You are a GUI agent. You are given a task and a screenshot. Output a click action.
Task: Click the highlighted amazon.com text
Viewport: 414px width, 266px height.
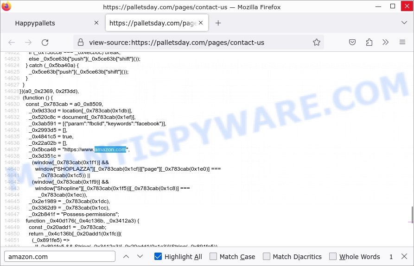click(x=110, y=149)
